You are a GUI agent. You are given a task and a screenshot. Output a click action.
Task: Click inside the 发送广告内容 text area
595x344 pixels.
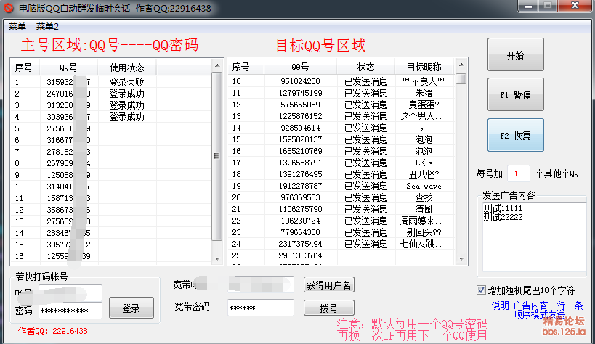534,237
